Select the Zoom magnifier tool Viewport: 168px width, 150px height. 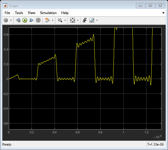(x=60, y=20)
